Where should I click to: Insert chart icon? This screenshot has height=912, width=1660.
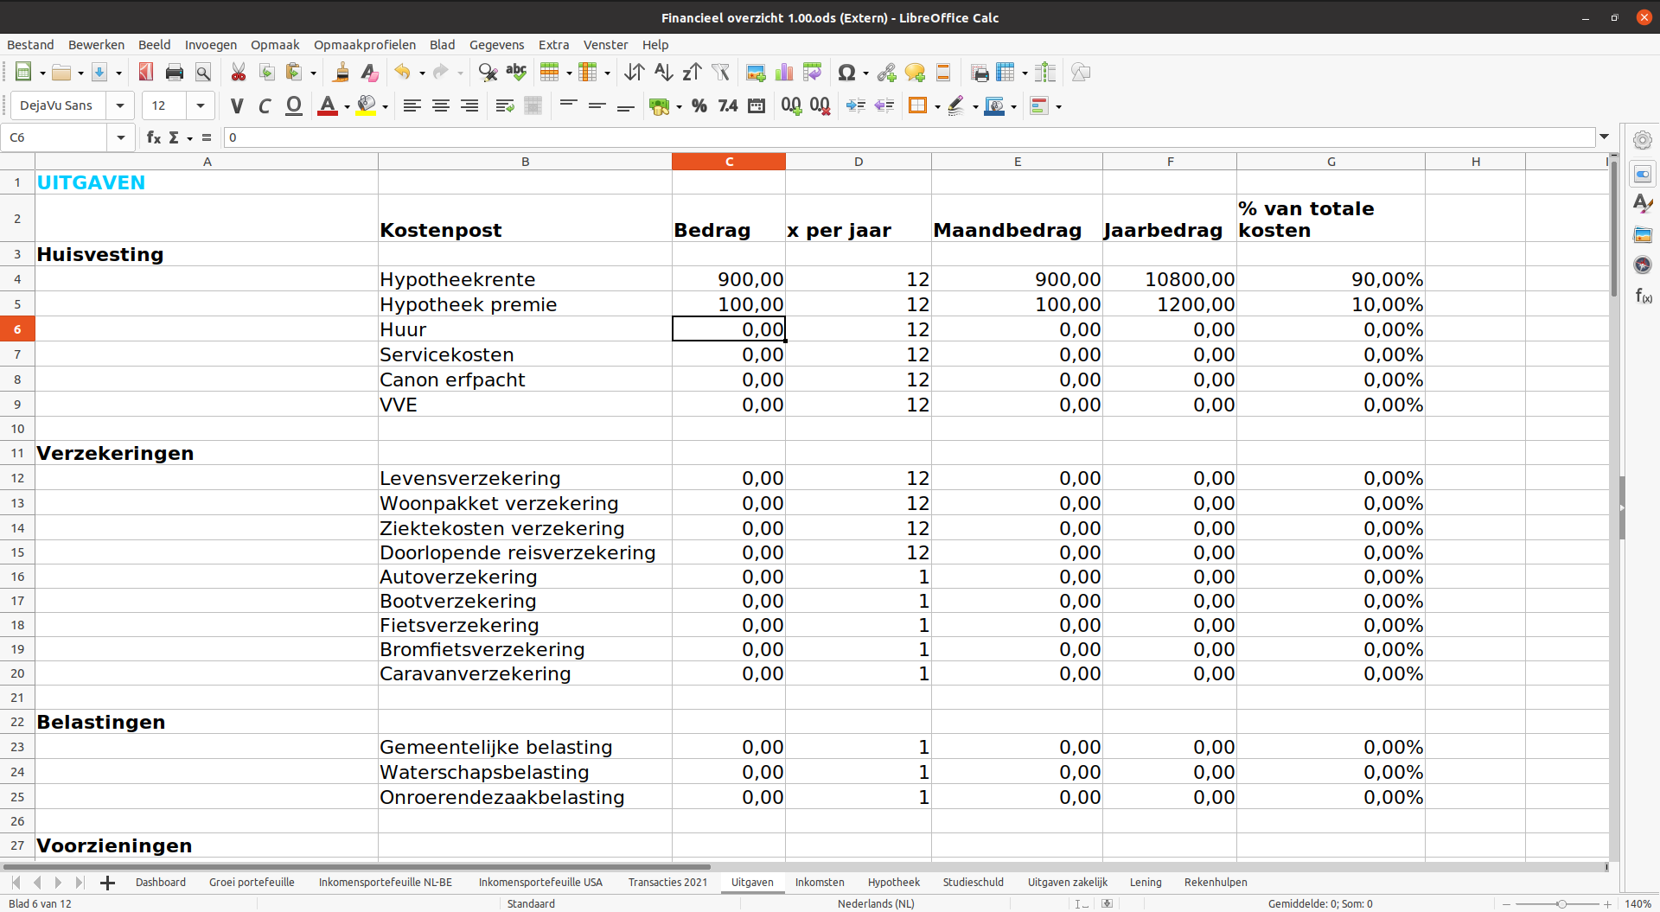coord(784,73)
